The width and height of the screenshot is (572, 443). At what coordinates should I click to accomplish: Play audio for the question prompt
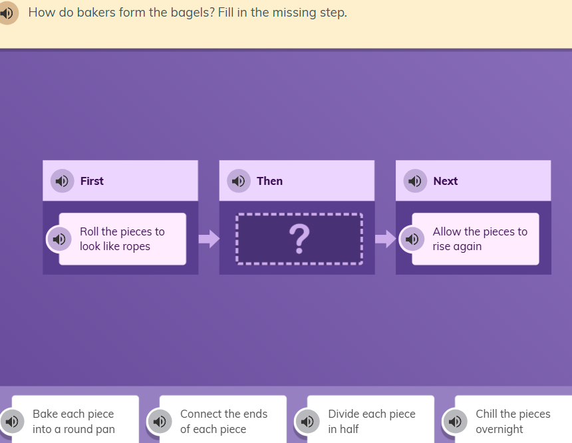pyautogui.click(x=7, y=13)
